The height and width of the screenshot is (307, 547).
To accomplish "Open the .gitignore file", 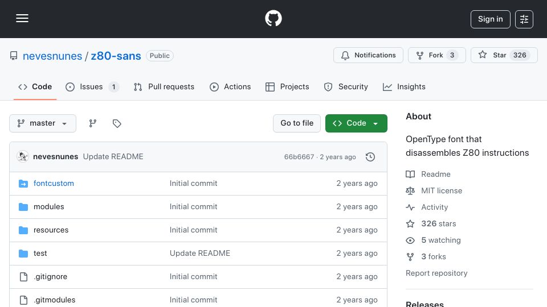I will (50, 277).
